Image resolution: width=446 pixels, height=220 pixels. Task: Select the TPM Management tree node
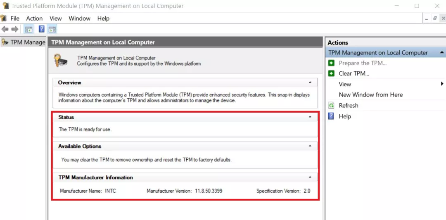click(23, 43)
